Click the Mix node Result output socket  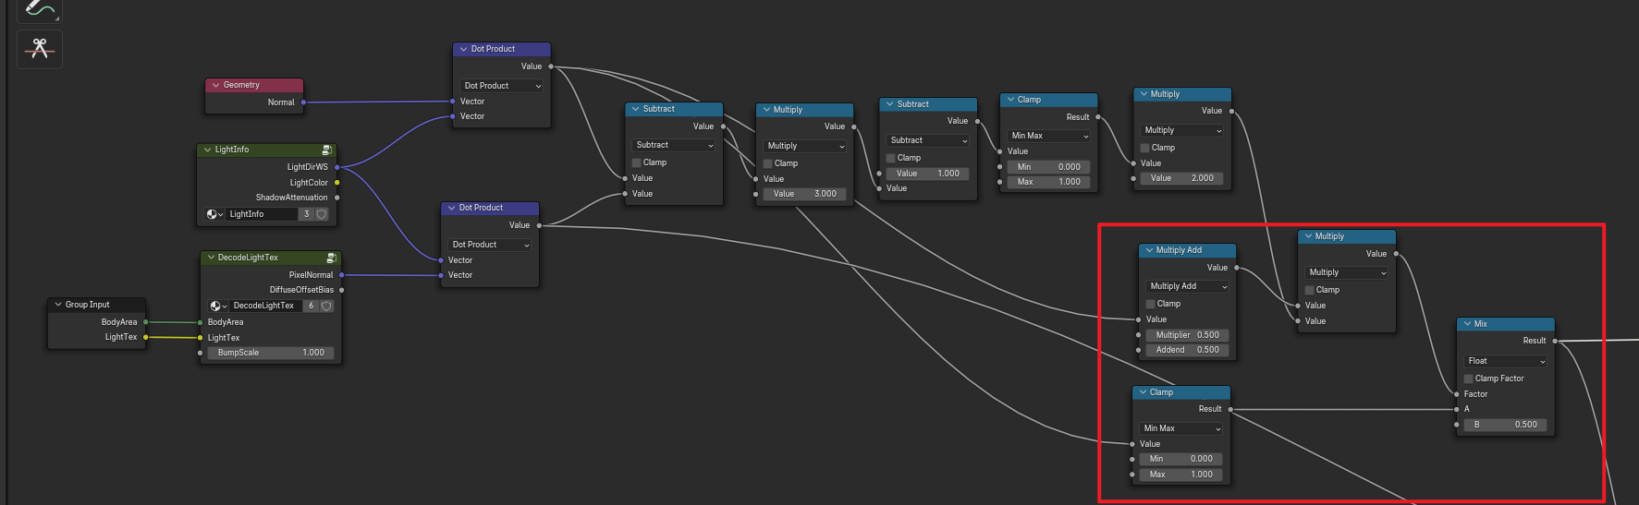[x=1555, y=341]
